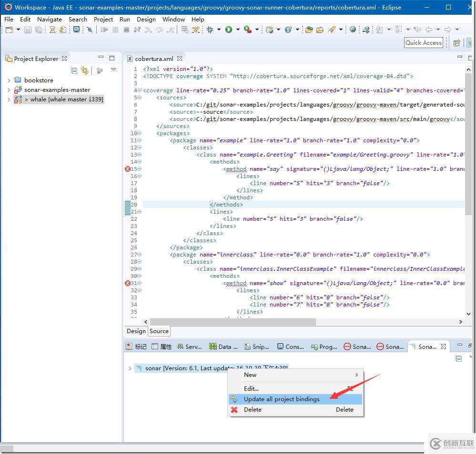Open the Debug configurations dropdown arrow

219,30
